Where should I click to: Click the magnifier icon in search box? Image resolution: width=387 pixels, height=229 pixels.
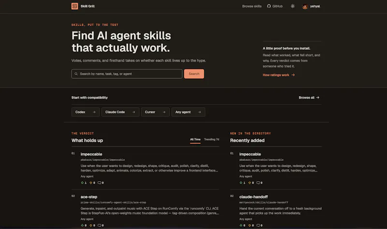(76, 74)
